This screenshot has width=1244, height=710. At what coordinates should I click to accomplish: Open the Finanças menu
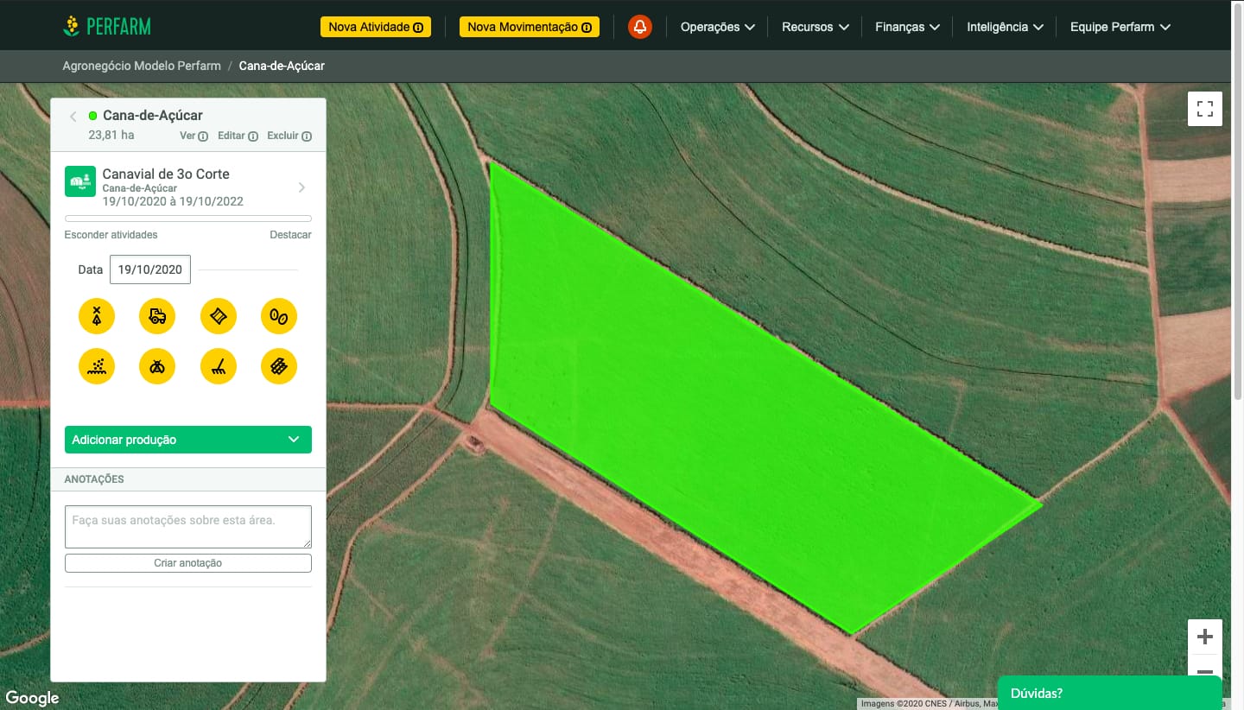pyautogui.click(x=906, y=27)
